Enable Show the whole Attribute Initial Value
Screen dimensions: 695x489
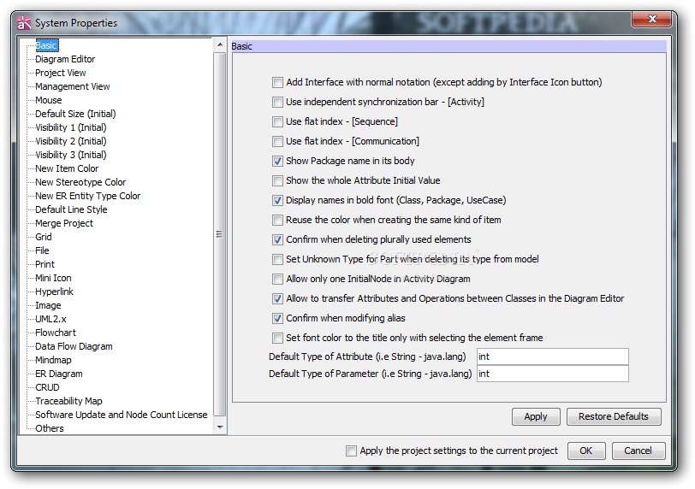tap(277, 180)
